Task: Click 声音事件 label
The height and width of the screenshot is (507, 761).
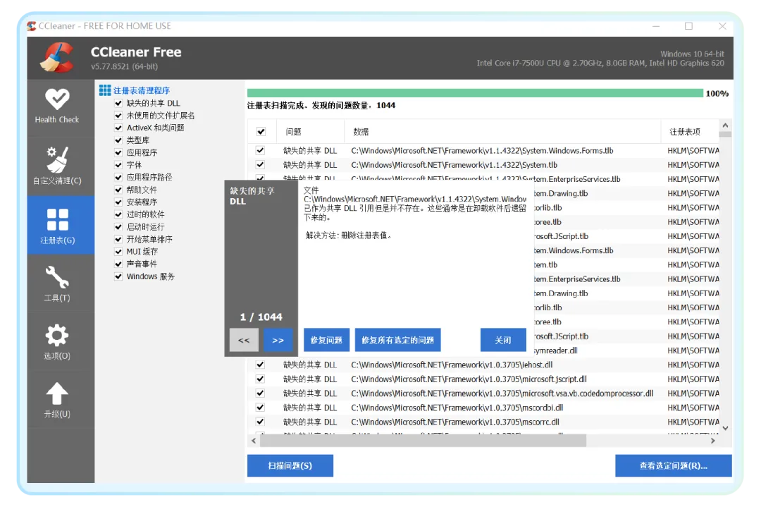Action: coord(142,264)
